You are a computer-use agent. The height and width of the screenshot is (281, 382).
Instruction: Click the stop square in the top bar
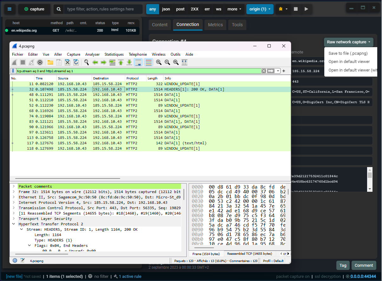click(x=296, y=9)
